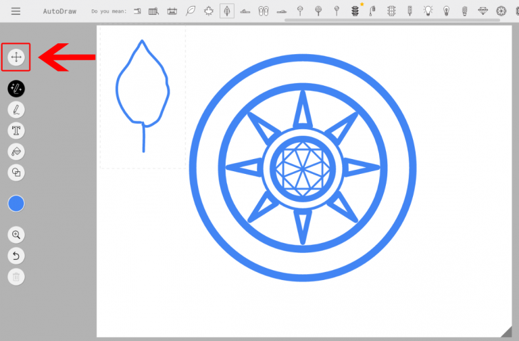Click the Delete trash can icon
This screenshot has height=341, width=519.
(x=16, y=276)
